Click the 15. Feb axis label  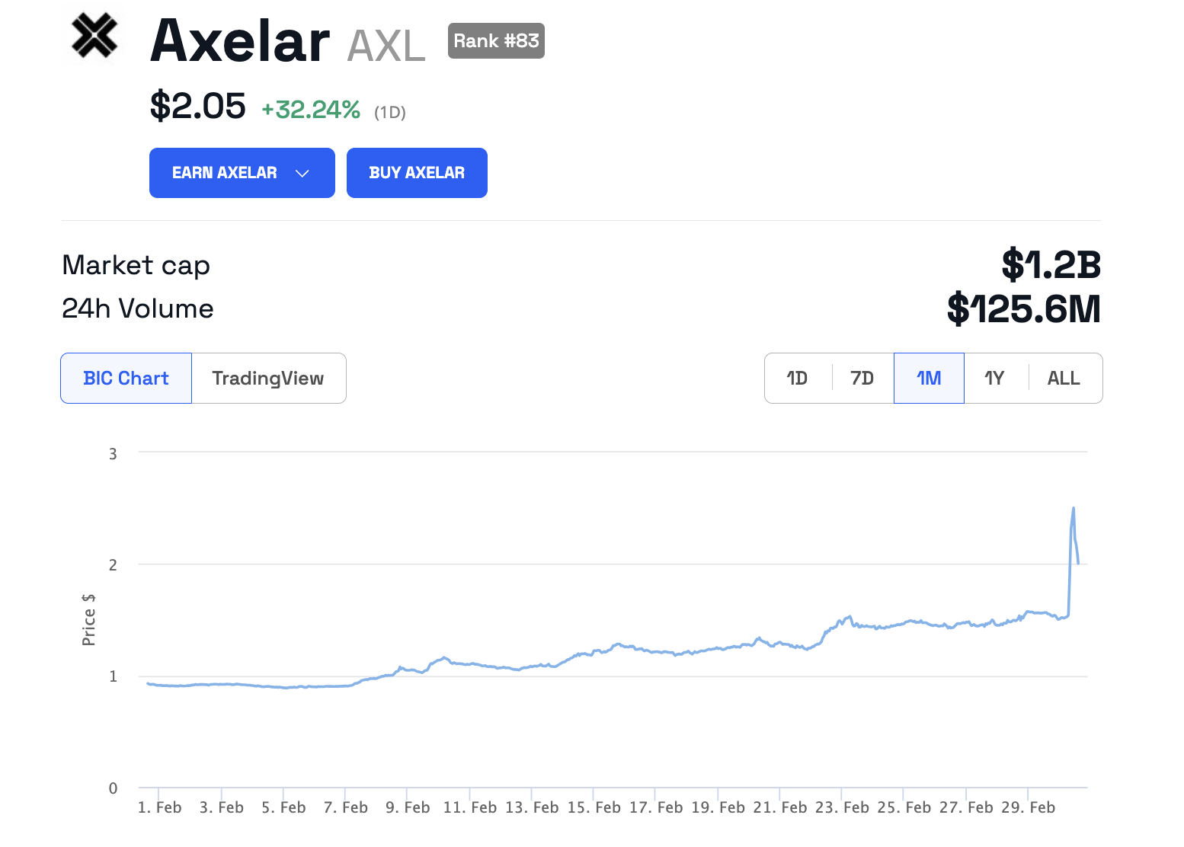[594, 807]
